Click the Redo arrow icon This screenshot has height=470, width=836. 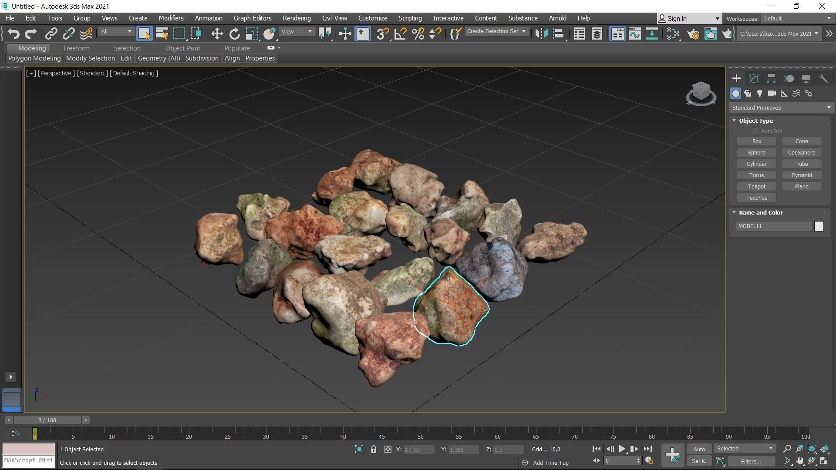(x=30, y=34)
